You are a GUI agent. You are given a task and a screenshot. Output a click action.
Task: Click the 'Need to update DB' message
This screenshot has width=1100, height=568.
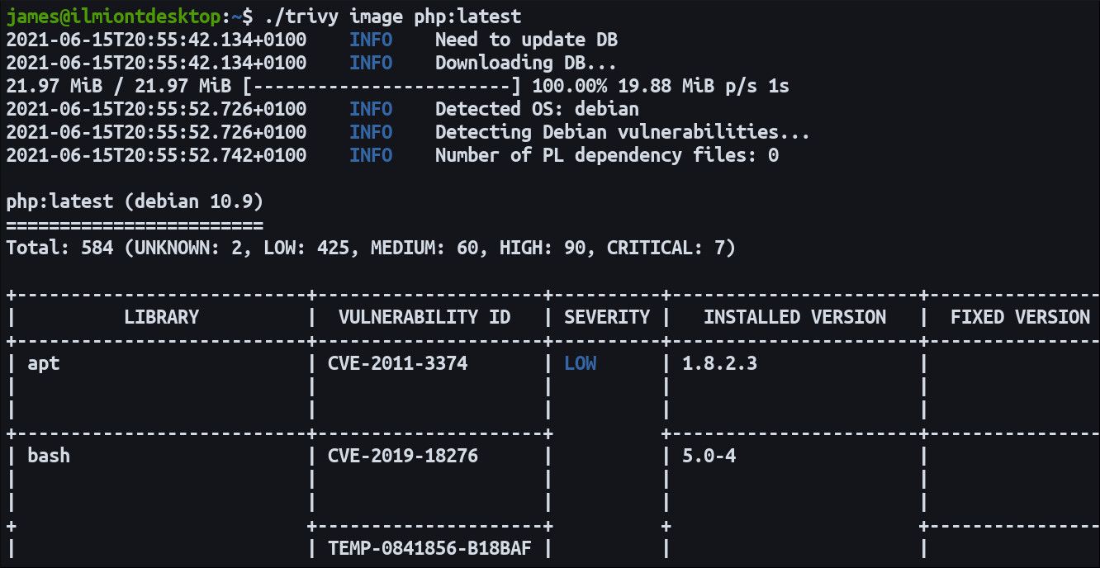pyautogui.click(x=526, y=40)
